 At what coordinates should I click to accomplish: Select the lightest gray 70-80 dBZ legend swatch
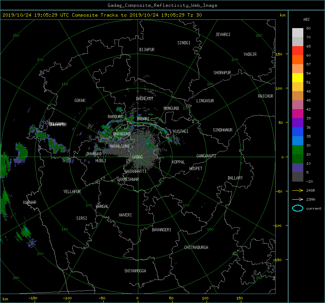(x=298, y=32)
